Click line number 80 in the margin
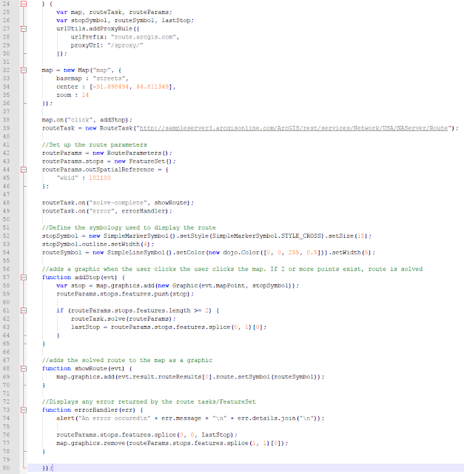464x474 pixels. [x=7, y=468]
